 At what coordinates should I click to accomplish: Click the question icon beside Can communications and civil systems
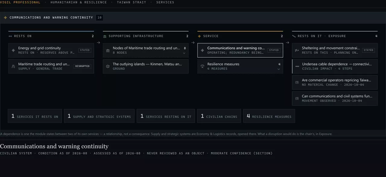click(297, 98)
